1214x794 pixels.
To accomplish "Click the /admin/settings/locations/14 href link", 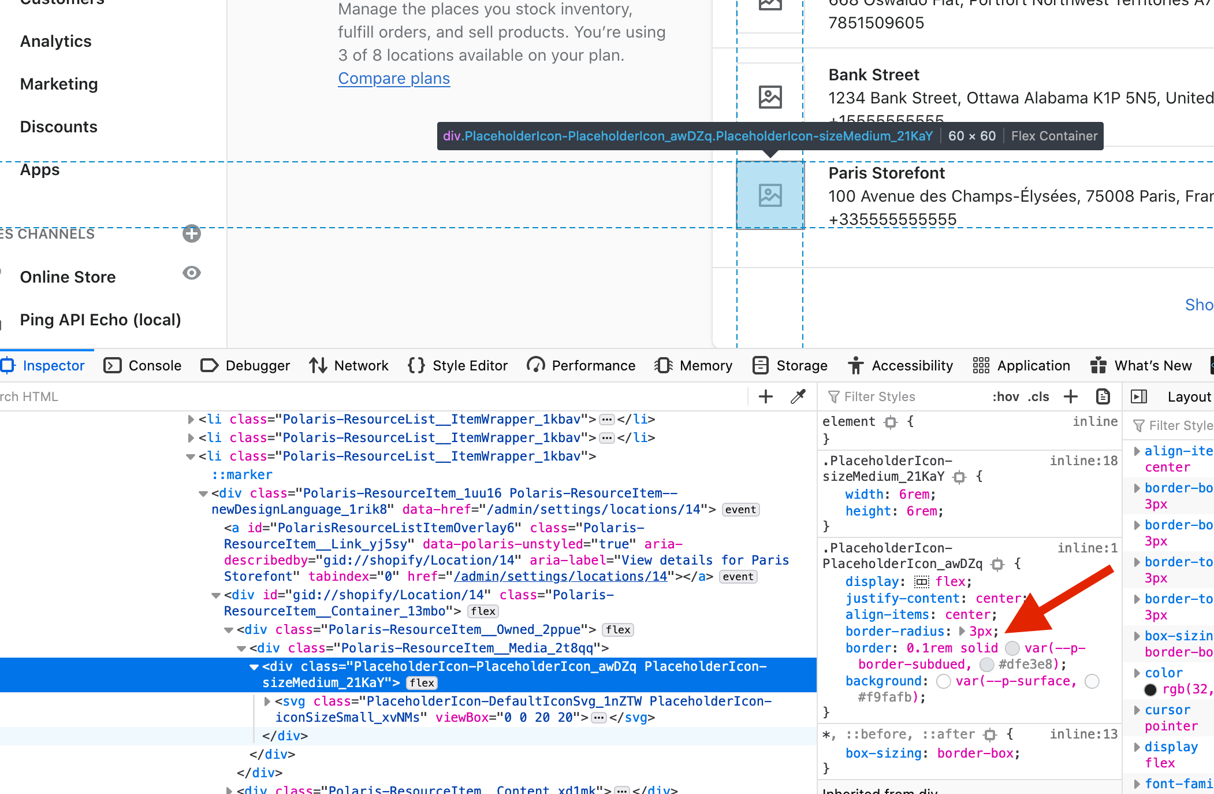I will (x=560, y=576).
